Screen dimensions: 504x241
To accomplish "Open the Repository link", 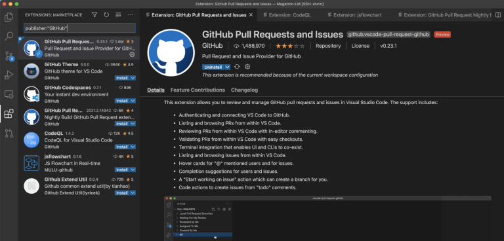I will (328, 46).
